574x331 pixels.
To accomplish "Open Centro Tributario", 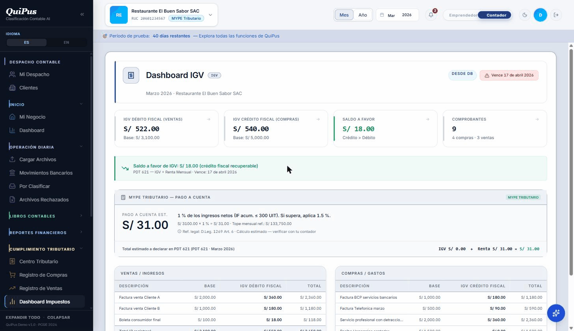I will click(44, 262).
